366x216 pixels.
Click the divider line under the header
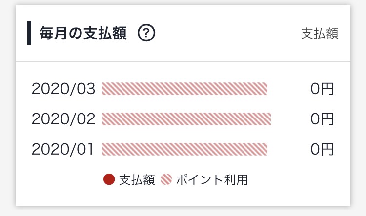click(x=183, y=61)
